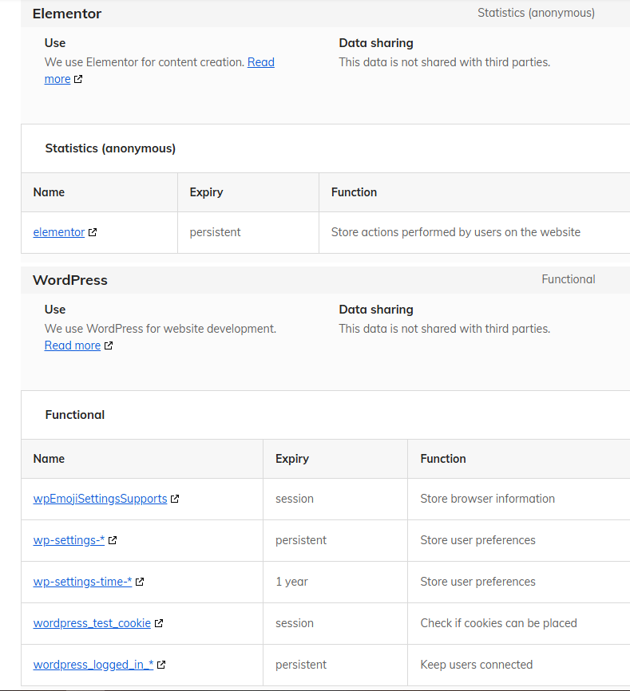
Task: Follow the wp-settings-* cookie link
Action: 69,540
